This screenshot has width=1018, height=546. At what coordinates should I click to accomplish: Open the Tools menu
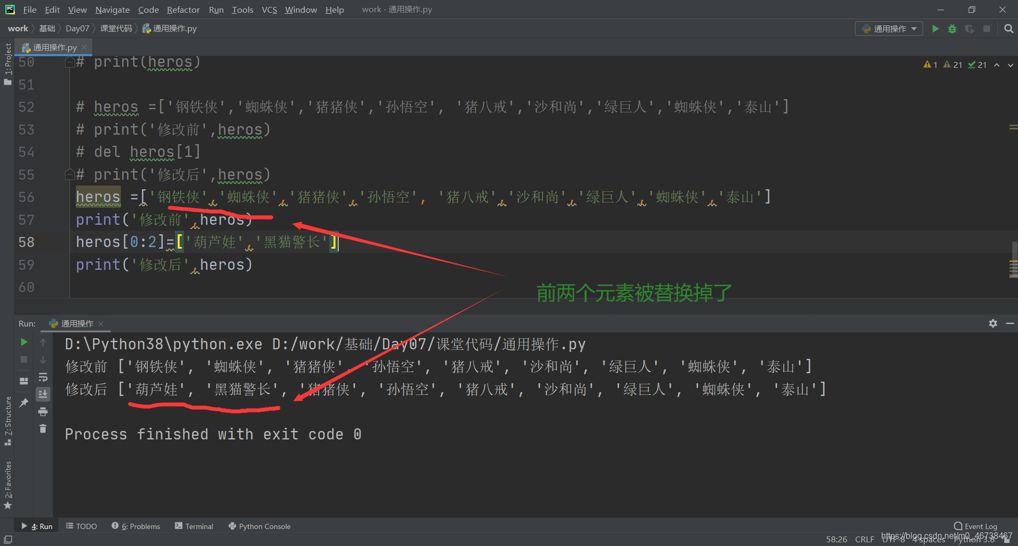tap(242, 10)
